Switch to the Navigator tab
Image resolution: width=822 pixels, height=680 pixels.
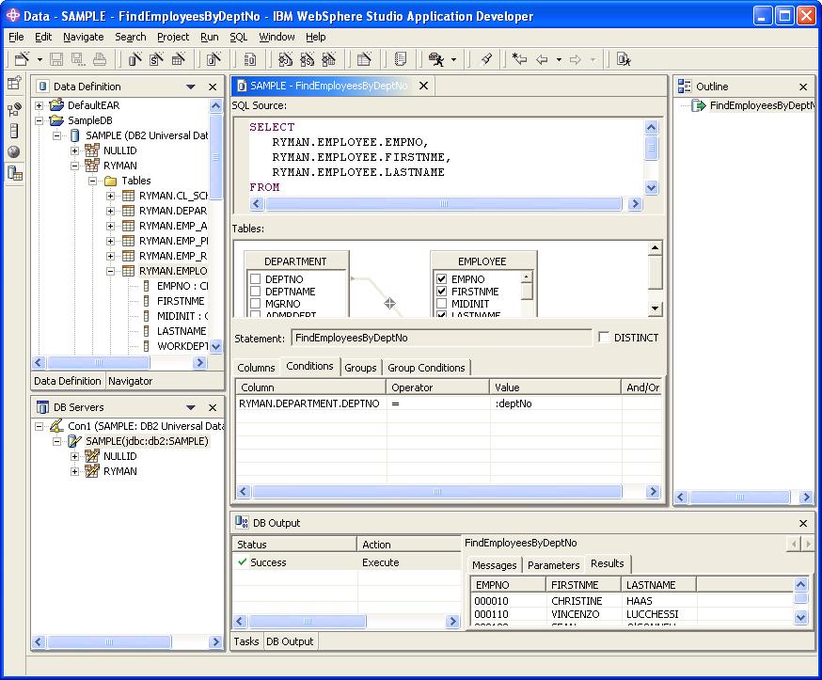[130, 381]
